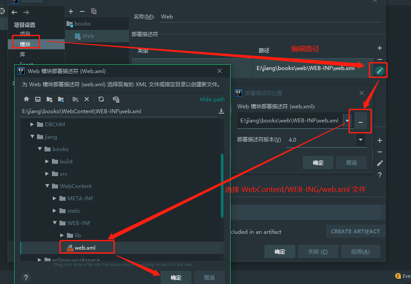Screen dimensions: 411x284
Task: Click the home directory icon in file chooser
Action: click(x=26, y=100)
